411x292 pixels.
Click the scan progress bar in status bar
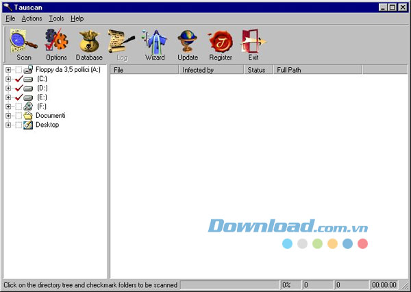coord(230,285)
